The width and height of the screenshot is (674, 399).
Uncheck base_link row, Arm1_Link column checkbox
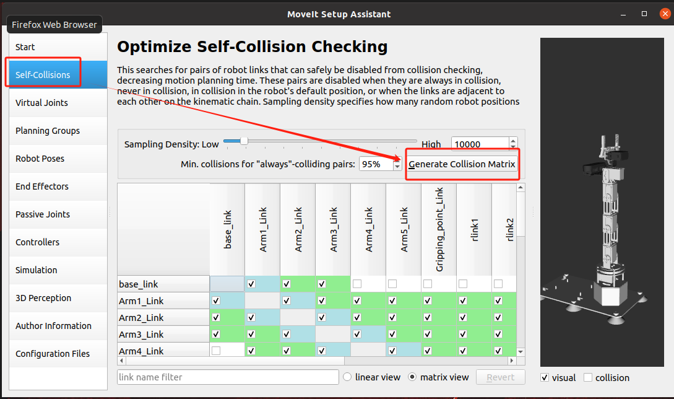251,284
